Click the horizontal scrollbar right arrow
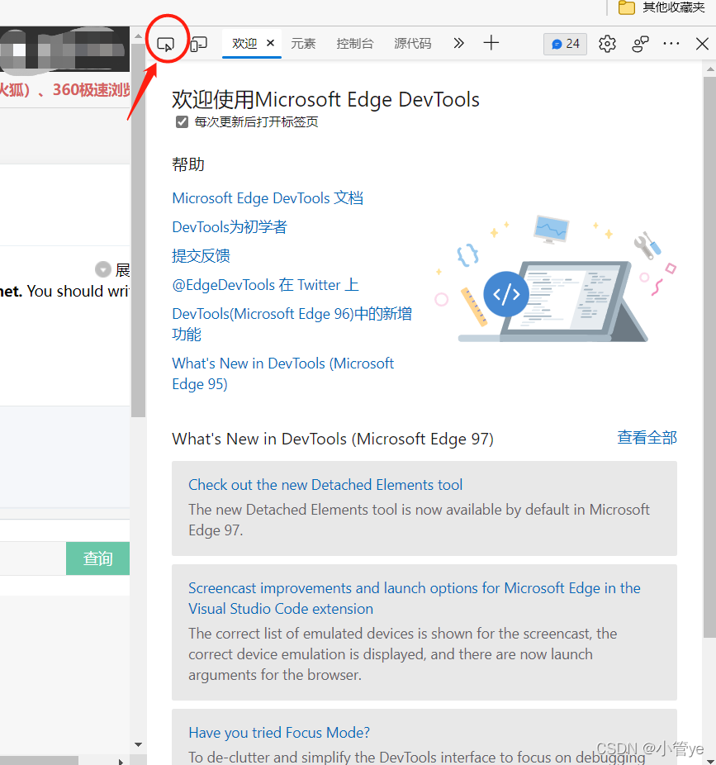This screenshot has width=716, height=765. pos(121,761)
